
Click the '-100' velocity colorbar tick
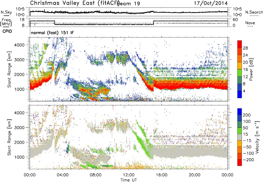click(248, 153)
